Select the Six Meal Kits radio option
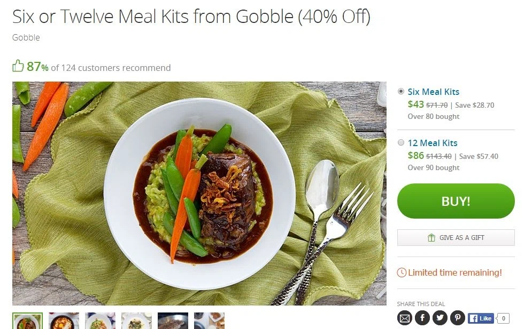Screen dimensions: 532x329 (401, 91)
